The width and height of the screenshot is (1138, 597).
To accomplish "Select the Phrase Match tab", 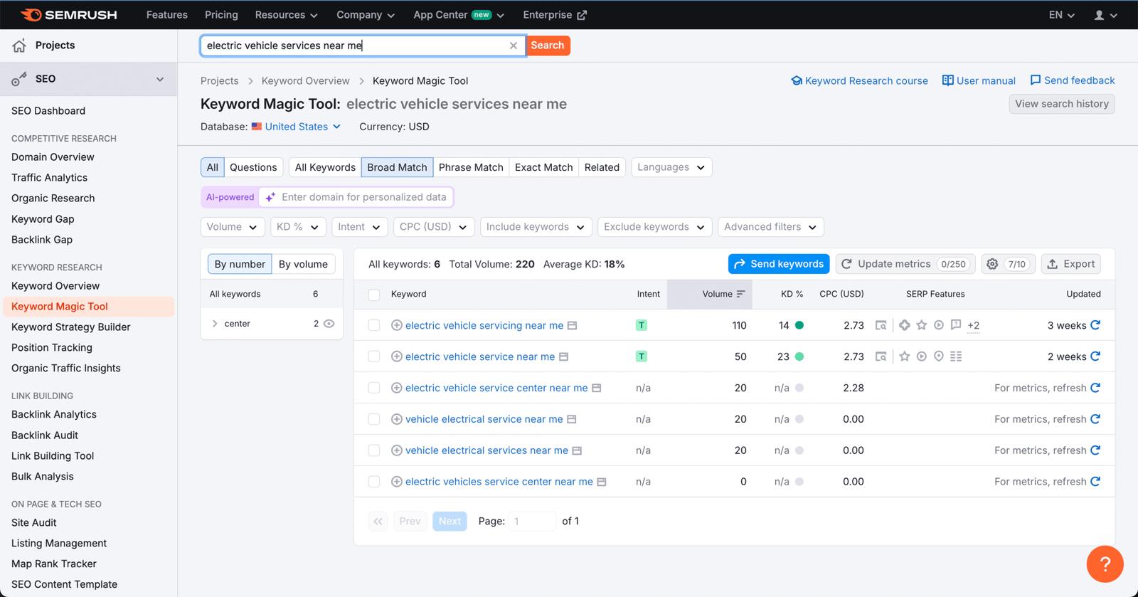I will click(x=471, y=167).
